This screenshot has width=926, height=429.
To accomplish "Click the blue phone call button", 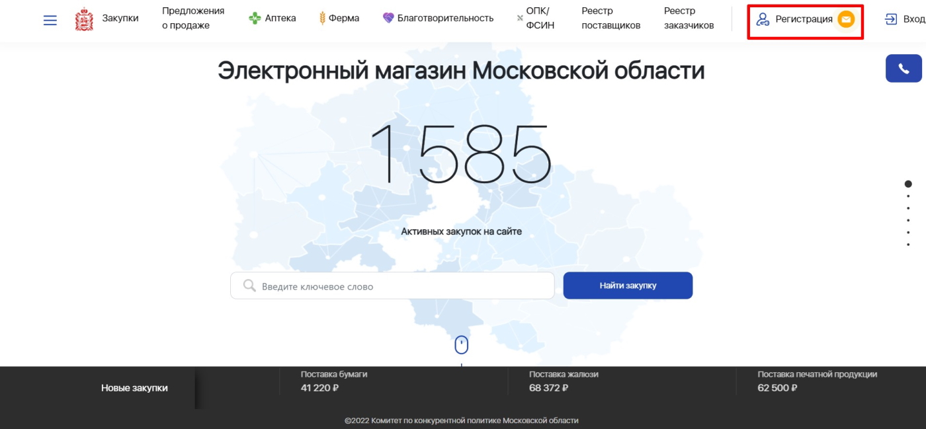I will (x=904, y=69).
